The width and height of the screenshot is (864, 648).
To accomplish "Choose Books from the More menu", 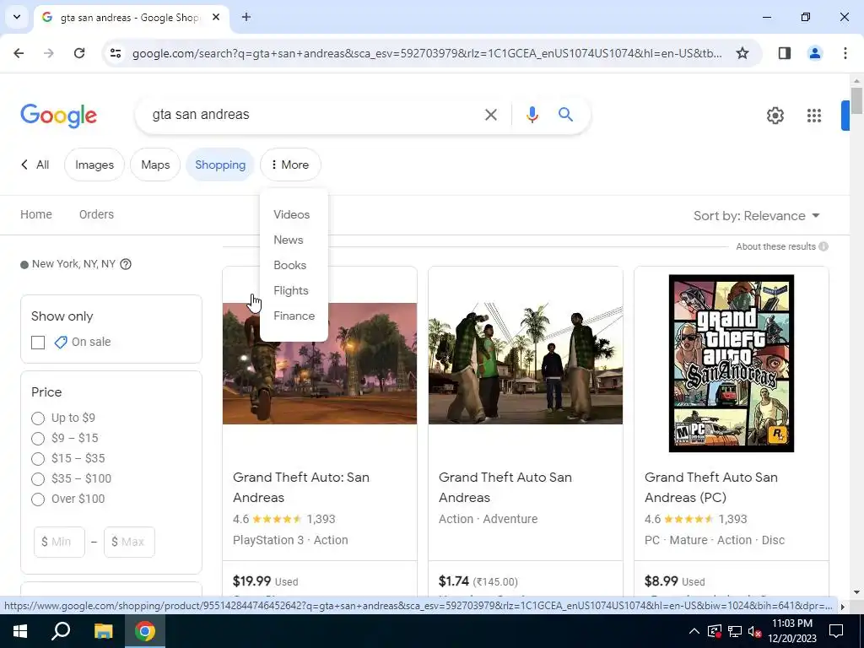I will click(x=290, y=265).
